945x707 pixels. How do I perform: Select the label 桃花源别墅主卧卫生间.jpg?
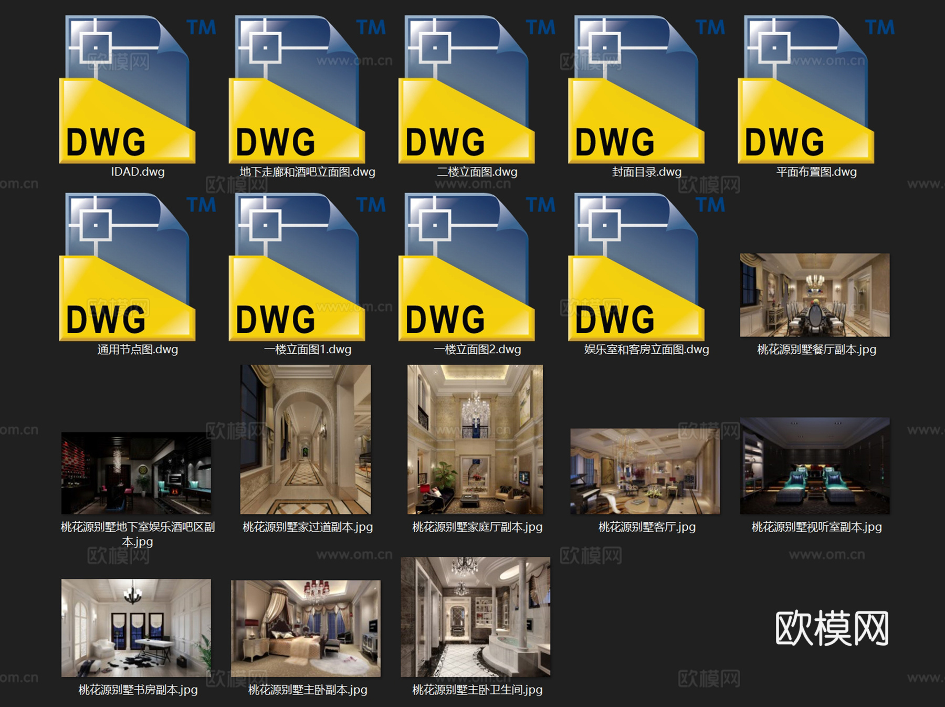point(477,689)
